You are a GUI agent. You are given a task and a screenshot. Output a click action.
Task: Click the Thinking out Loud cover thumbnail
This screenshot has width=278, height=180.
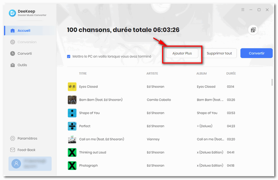point(72,152)
